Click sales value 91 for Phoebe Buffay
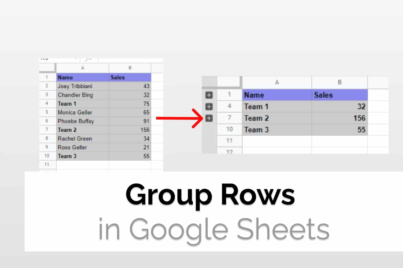 click(130, 121)
